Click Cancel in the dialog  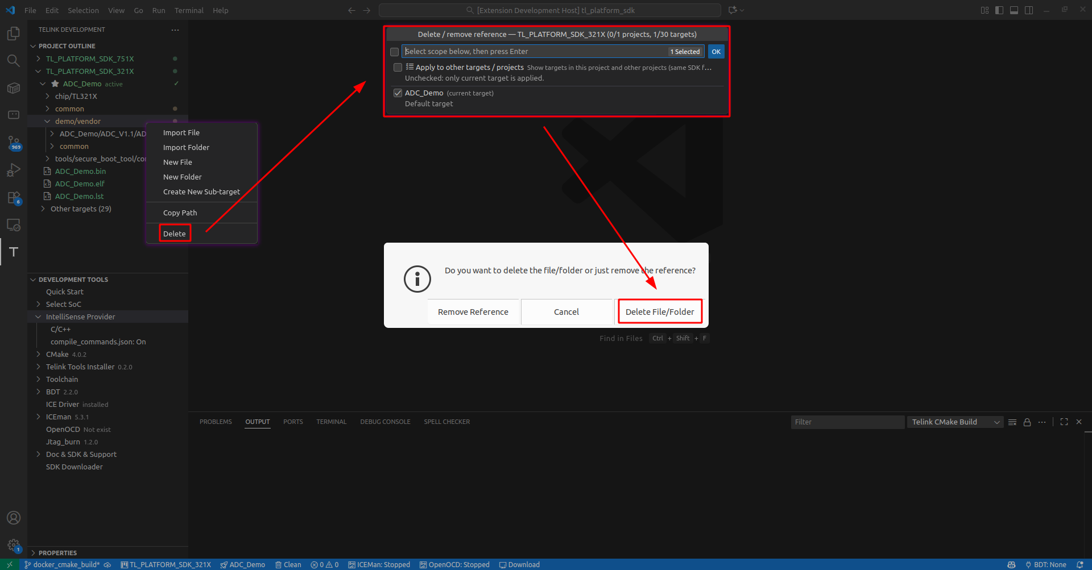[566, 312]
